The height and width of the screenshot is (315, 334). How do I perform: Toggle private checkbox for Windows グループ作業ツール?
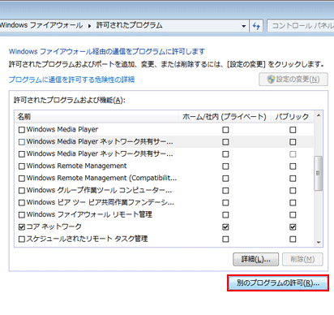[225, 191]
